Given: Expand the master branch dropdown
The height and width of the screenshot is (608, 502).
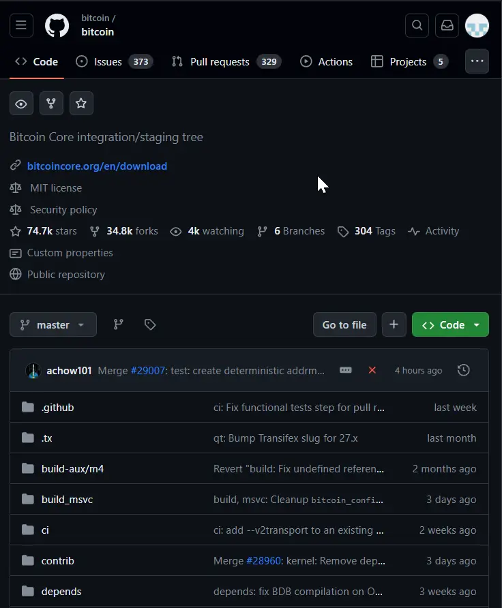Looking at the screenshot, I should pyautogui.click(x=53, y=324).
